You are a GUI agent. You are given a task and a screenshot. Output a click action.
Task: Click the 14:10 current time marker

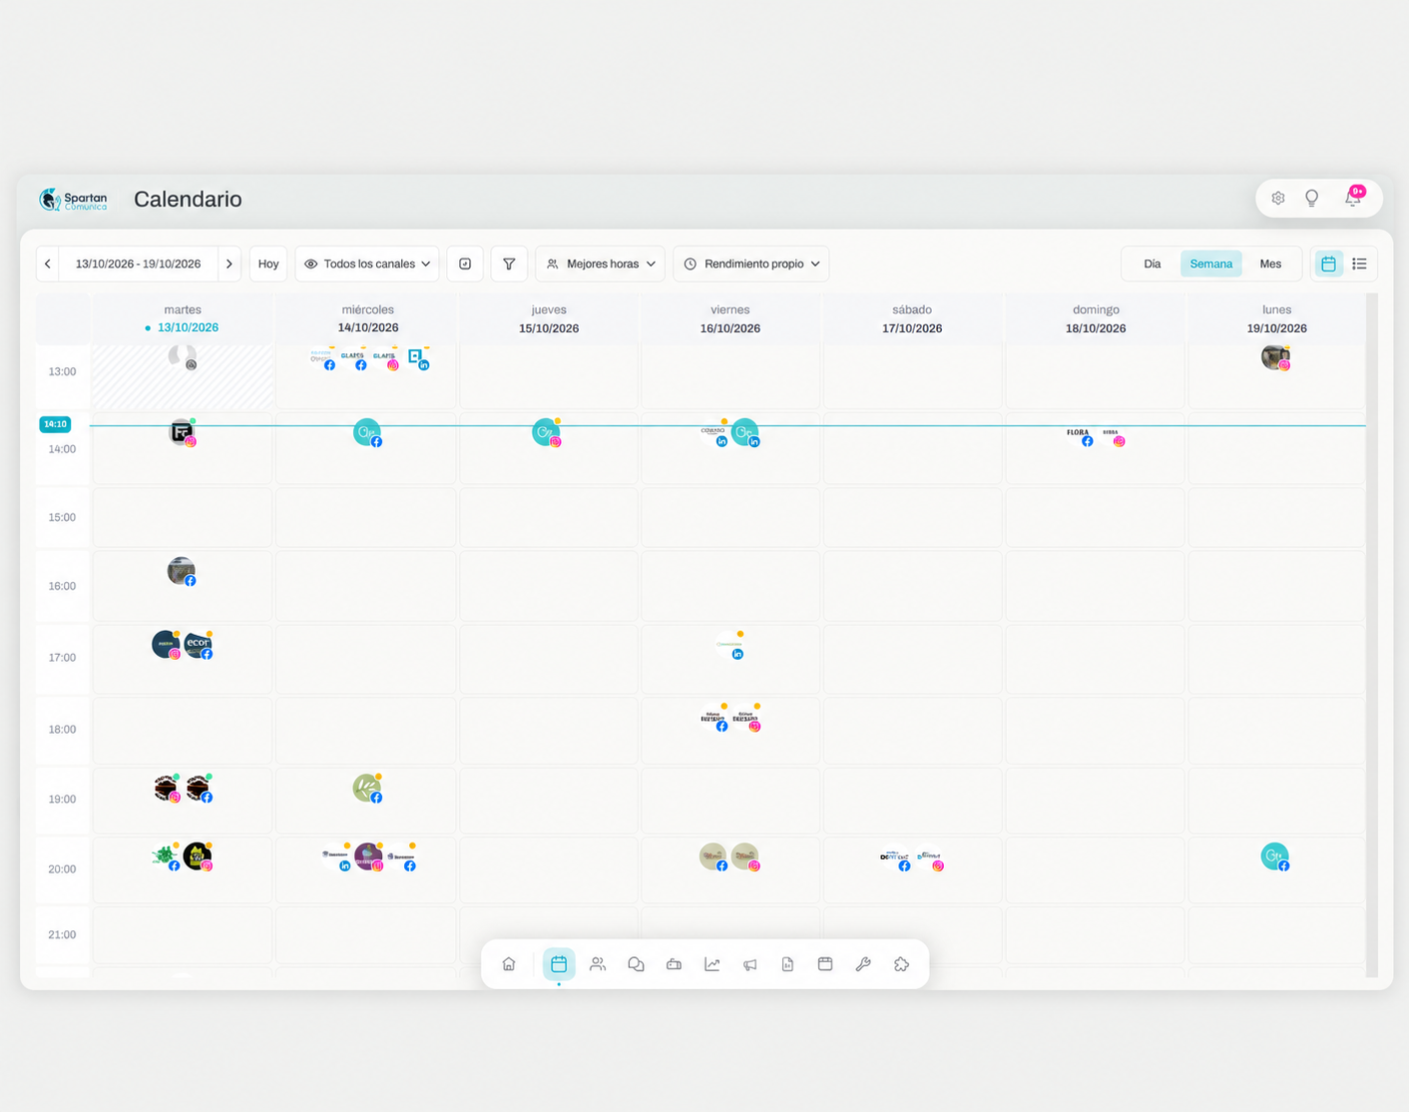coord(55,424)
